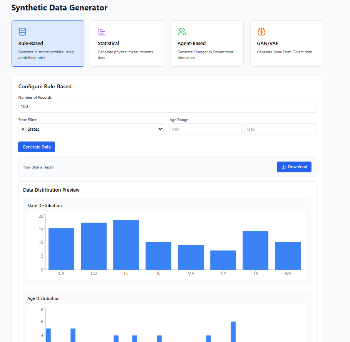Select the Agent-Based people icon
The image size is (350, 342).
[x=181, y=32]
